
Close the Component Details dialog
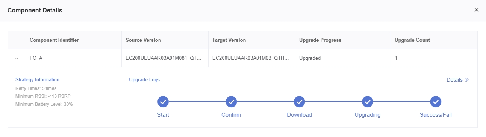point(477,10)
